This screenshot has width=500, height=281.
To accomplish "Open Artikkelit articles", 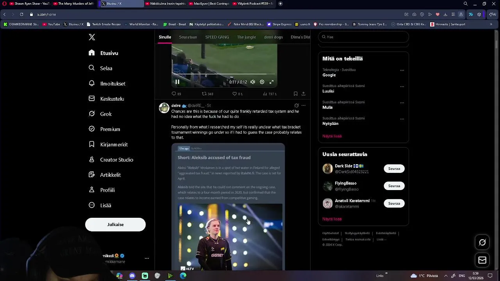I will pyautogui.click(x=105, y=175).
